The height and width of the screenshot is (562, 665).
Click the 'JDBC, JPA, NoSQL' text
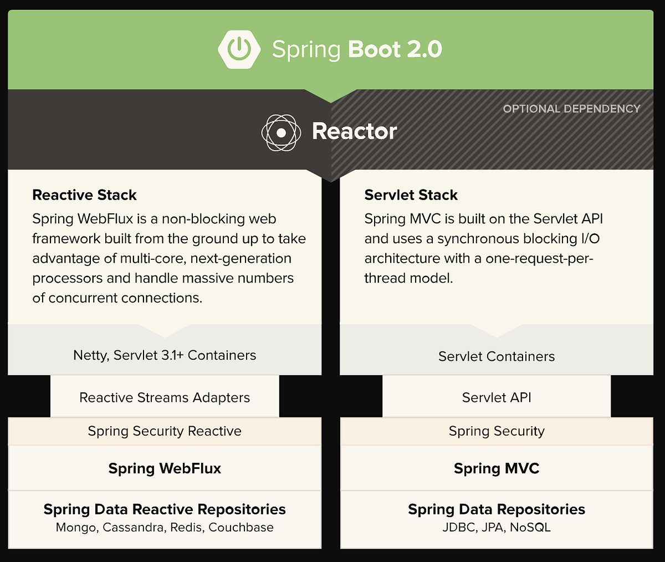click(497, 528)
